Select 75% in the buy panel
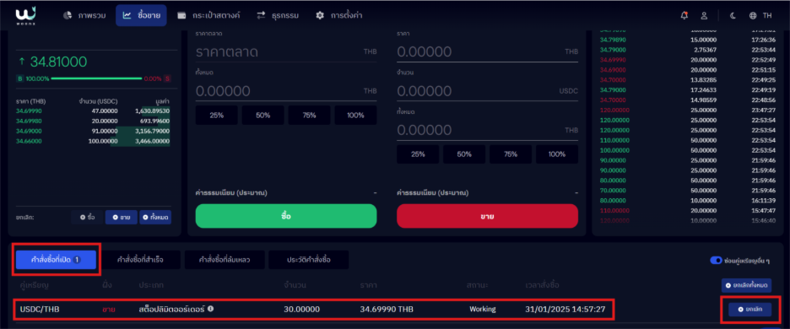The image size is (790, 329). (x=310, y=115)
